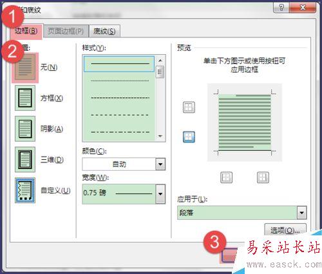Select the short dashed line style

(x=120, y=98)
